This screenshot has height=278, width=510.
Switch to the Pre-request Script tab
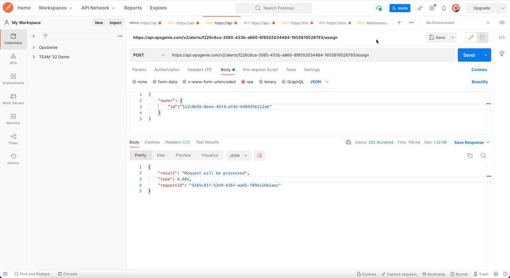click(x=260, y=69)
